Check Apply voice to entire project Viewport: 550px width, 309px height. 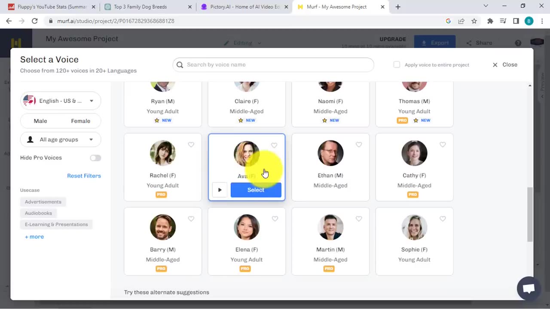coord(397,64)
